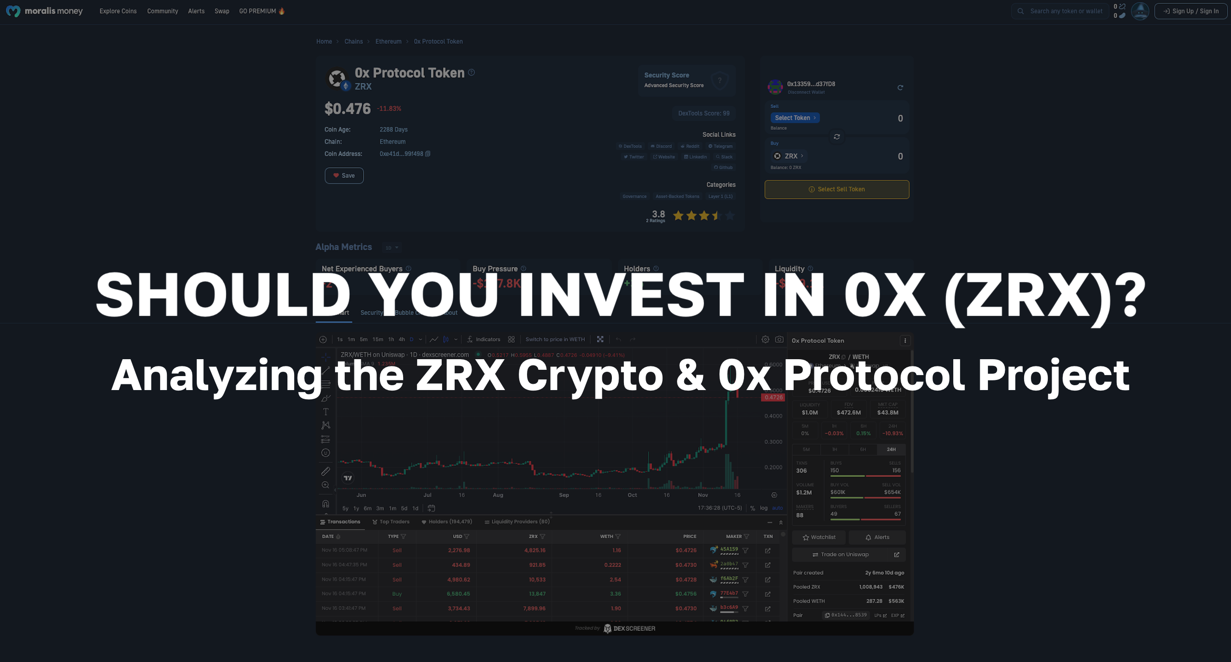Screen dimensions: 1231x662
Task: Click the heart Save icon on ZRX page
Action: [x=344, y=176]
